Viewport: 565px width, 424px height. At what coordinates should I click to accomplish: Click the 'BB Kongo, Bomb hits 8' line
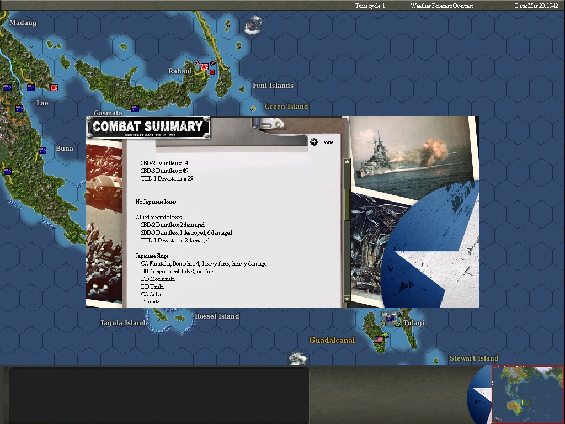click(x=177, y=271)
